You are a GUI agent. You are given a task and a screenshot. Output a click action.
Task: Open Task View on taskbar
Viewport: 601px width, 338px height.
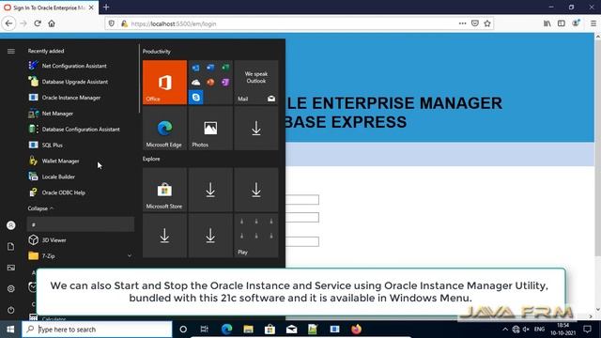pyautogui.click(x=205, y=330)
